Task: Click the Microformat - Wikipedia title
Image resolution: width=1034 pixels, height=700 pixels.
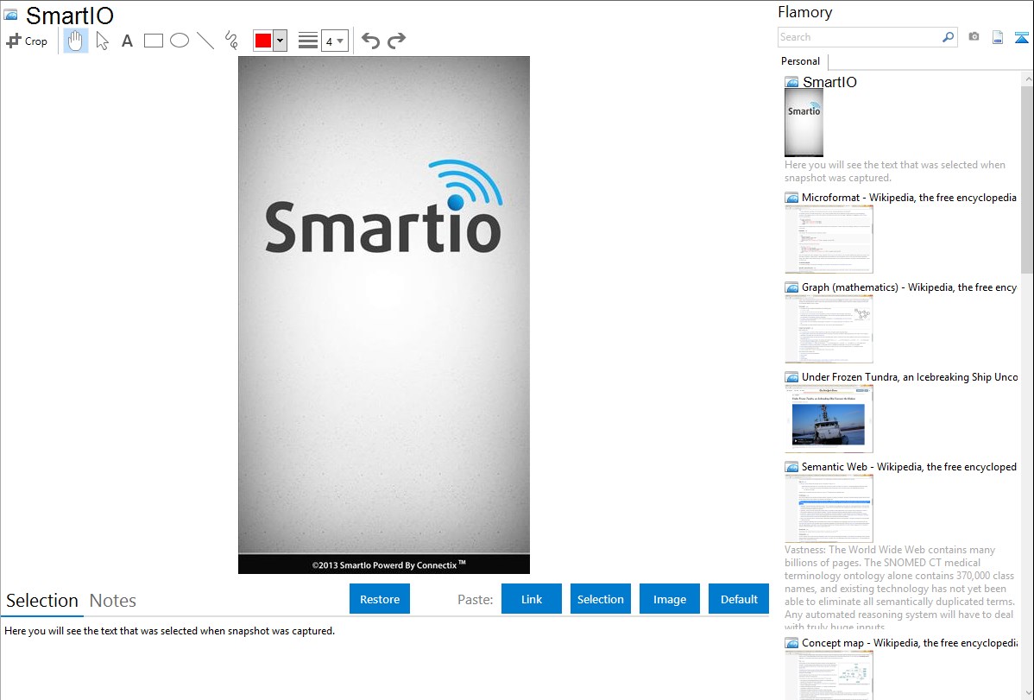Action: click(909, 198)
